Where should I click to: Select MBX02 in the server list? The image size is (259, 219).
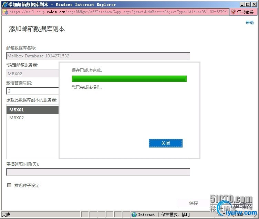pyautogui.click(x=32, y=118)
